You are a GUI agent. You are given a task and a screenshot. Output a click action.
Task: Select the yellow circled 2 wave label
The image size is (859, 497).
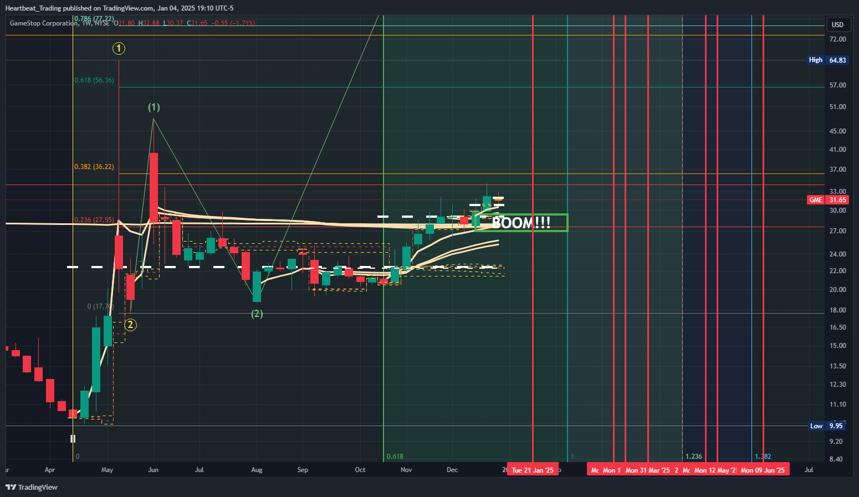(x=130, y=325)
